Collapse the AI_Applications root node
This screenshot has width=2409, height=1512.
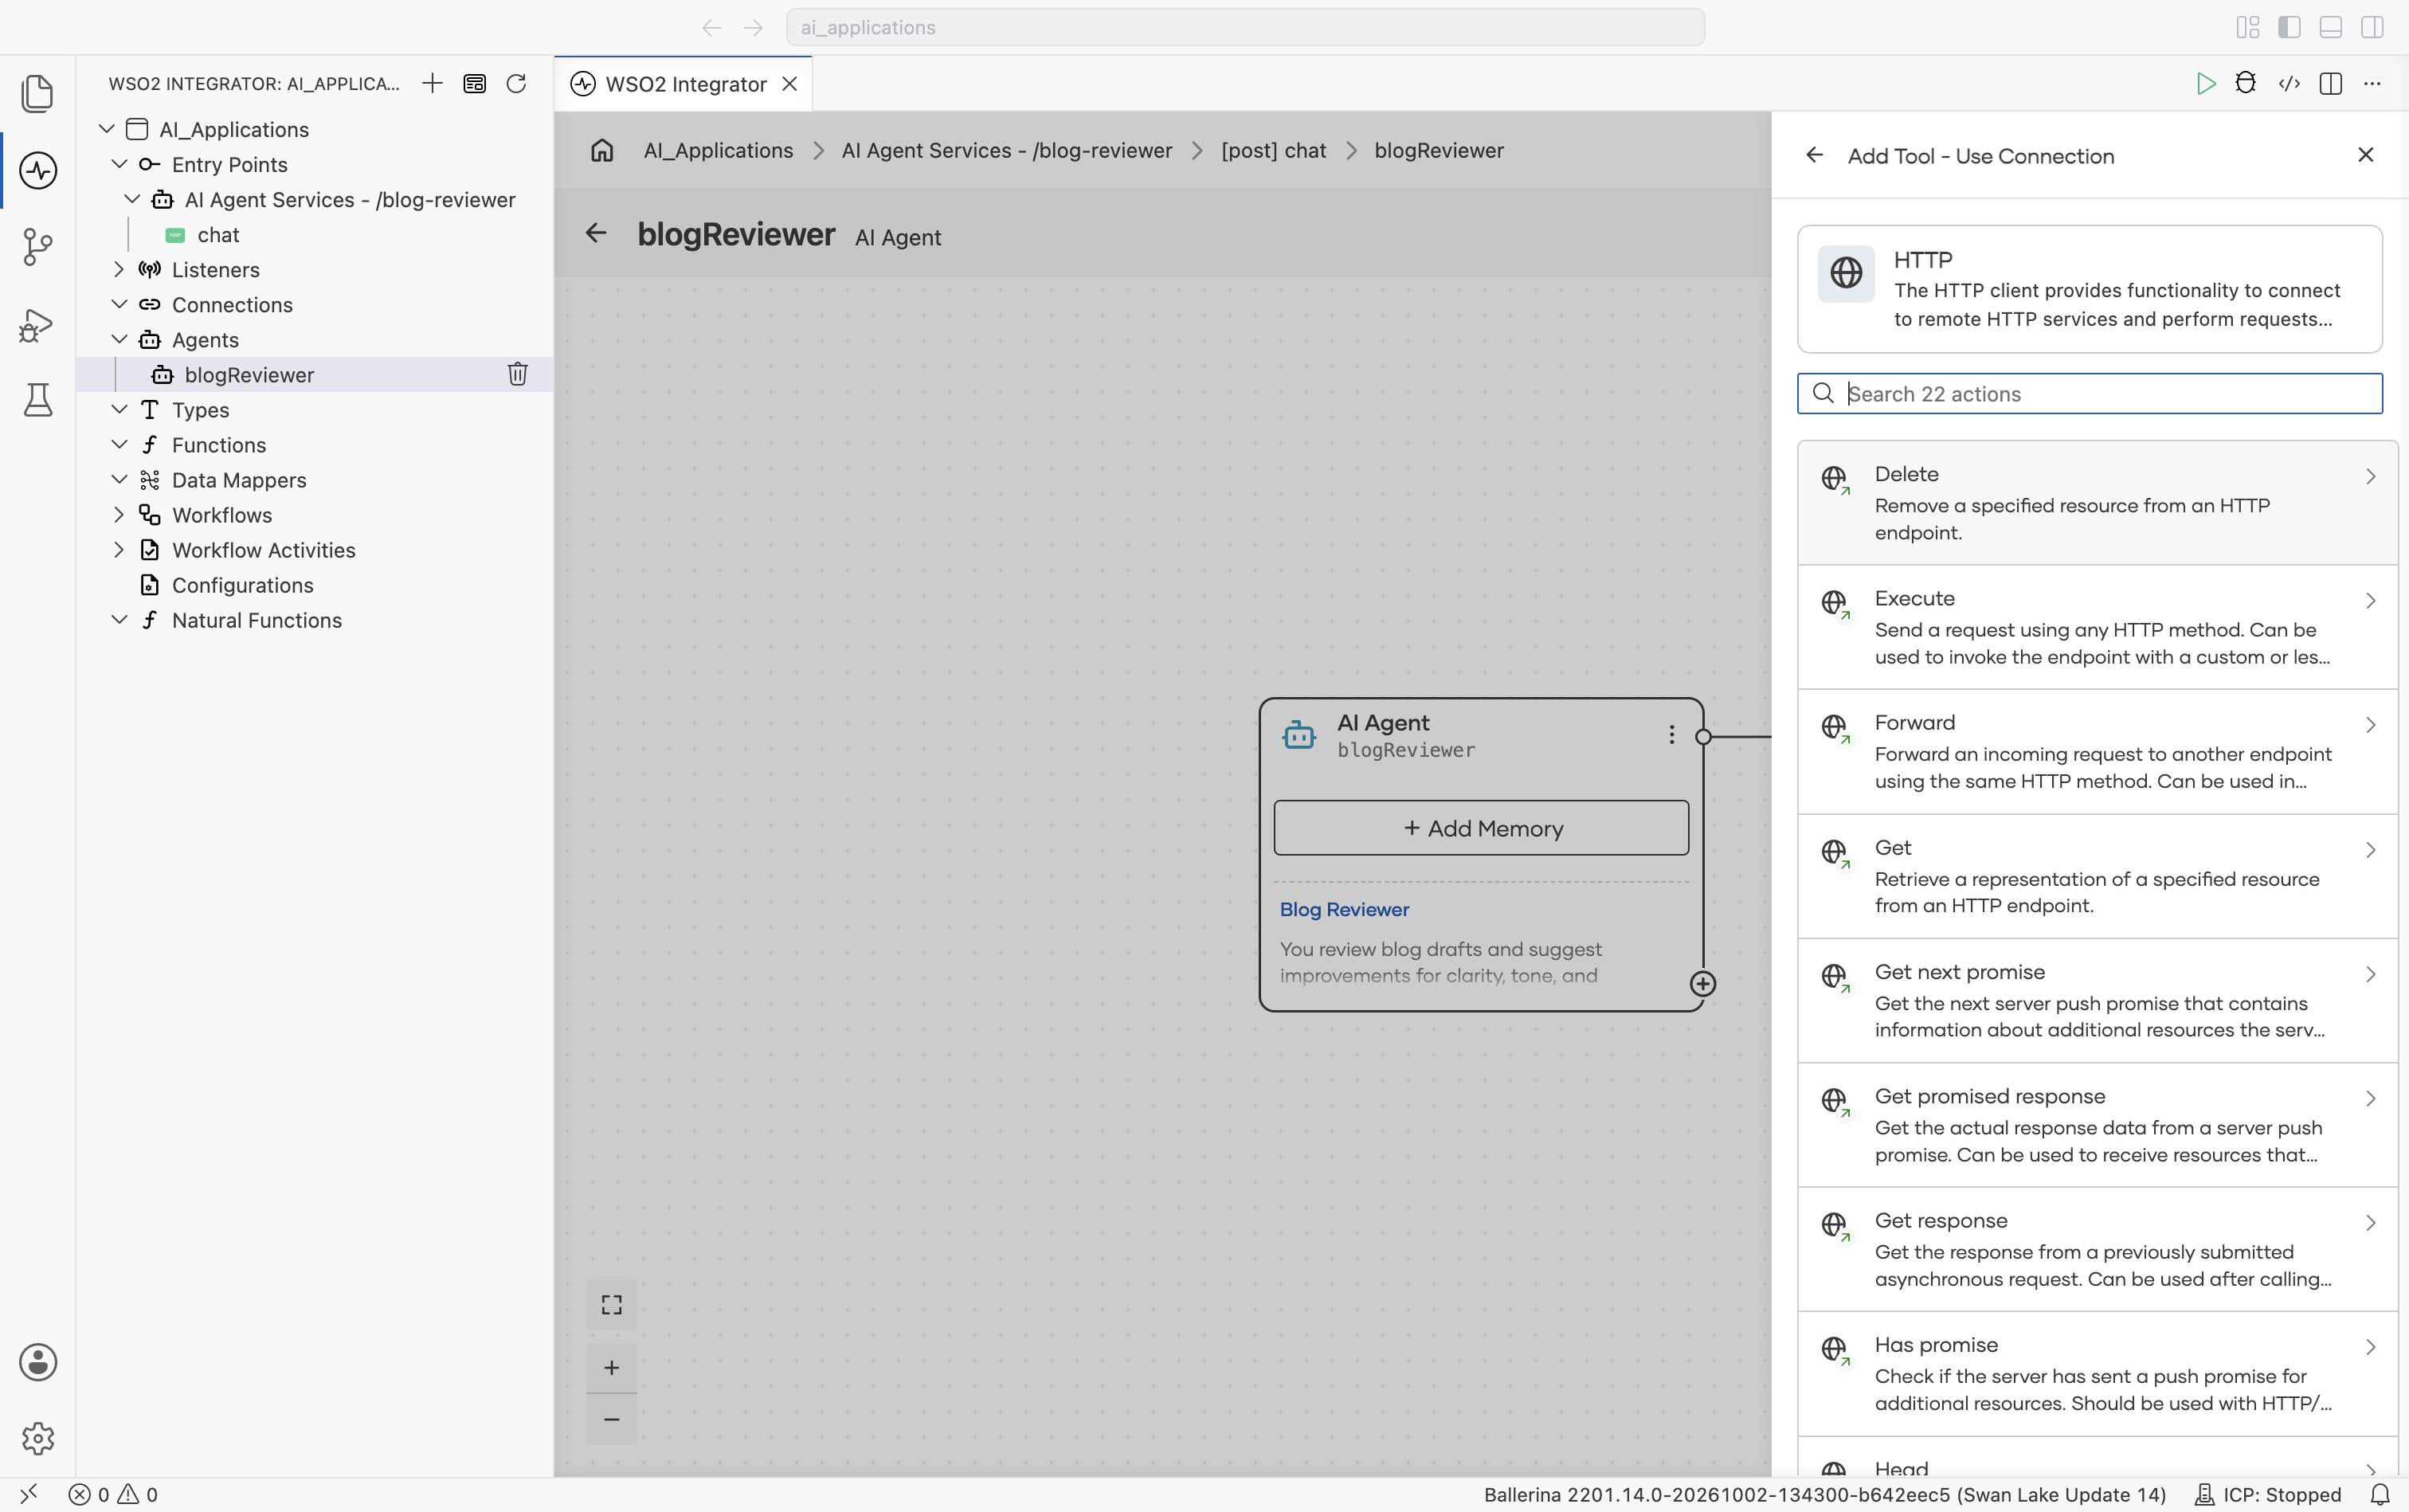(106, 129)
